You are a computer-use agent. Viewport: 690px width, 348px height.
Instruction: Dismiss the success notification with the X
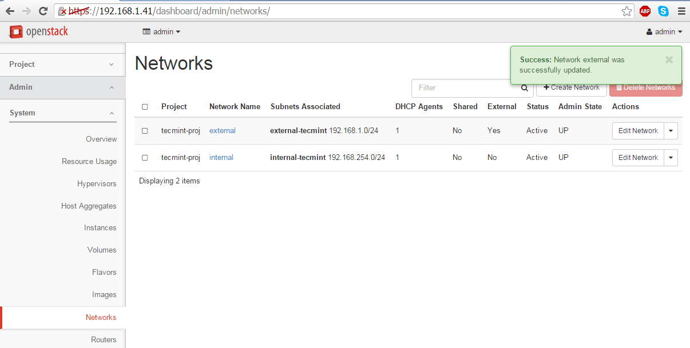[669, 59]
